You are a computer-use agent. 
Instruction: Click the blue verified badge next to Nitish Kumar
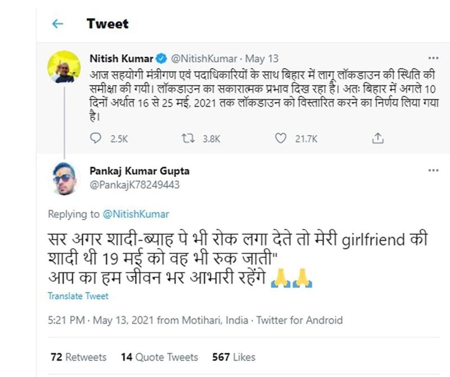point(161,58)
